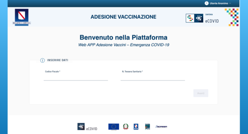Click the info icon beside Inserire Dati
Image resolution: width=248 pixels, height=134 pixels.
pyautogui.click(x=42, y=60)
